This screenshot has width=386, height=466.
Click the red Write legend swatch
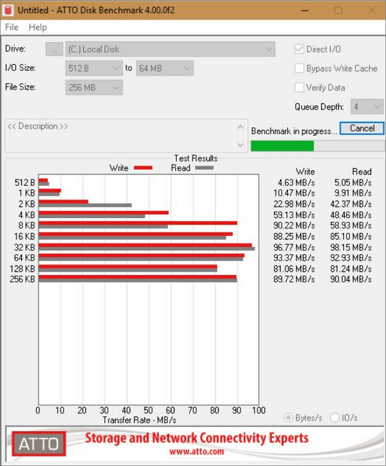(x=142, y=168)
